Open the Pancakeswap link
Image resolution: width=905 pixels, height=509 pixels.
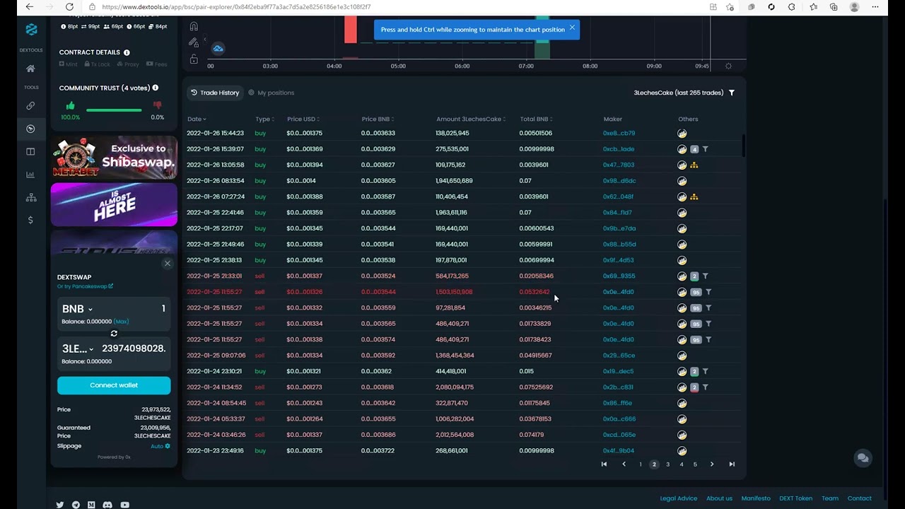point(85,286)
